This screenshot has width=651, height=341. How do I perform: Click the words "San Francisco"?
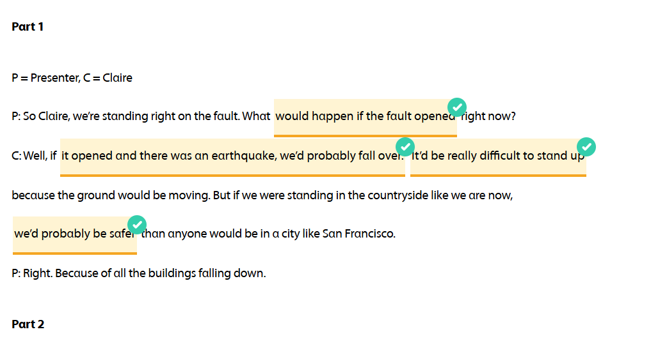pyautogui.click(x=358, y=234)
